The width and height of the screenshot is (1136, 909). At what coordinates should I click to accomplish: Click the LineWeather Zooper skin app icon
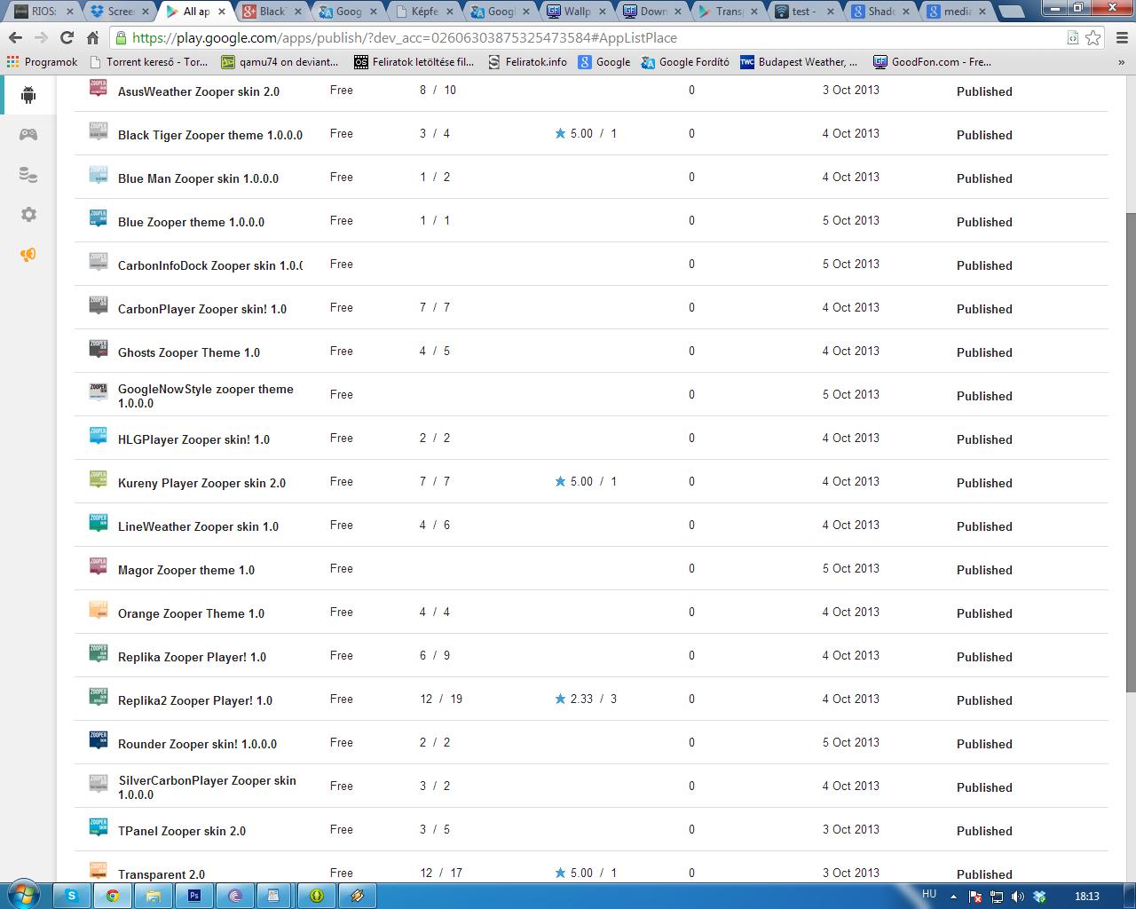pos(99,522)
